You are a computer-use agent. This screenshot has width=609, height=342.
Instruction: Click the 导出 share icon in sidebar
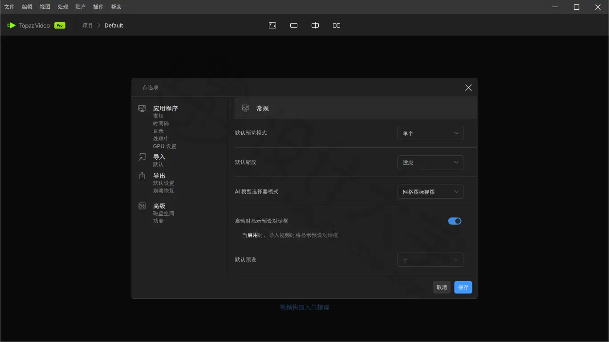click(142, 176)
